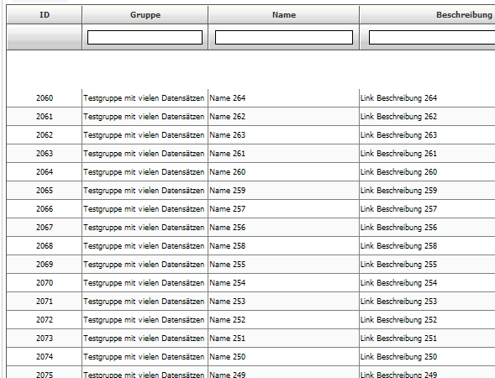The height and width of the screenshot is (378, 495).
Task: Select the Name 263 cell
Action: pos(283,135)
